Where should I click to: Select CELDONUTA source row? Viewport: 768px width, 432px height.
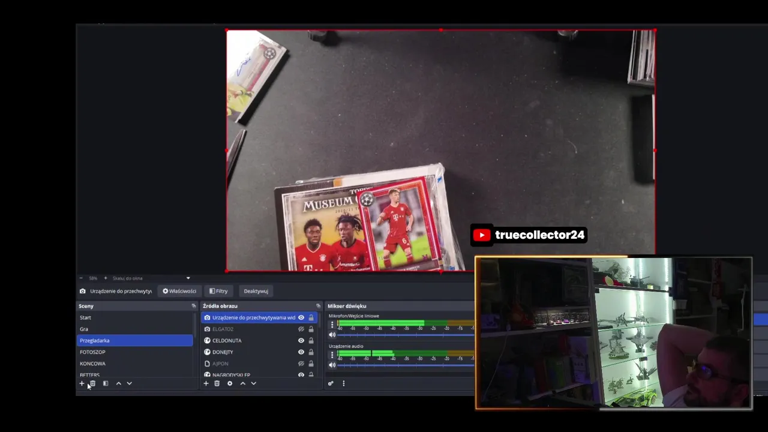point(259,340)
